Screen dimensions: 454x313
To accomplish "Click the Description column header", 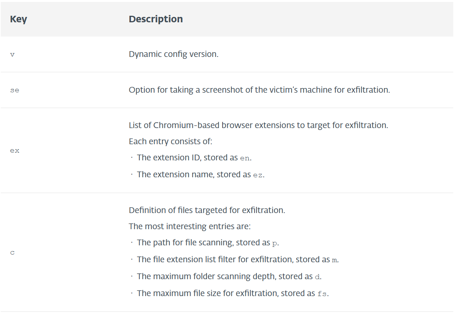I will (156, 19).
